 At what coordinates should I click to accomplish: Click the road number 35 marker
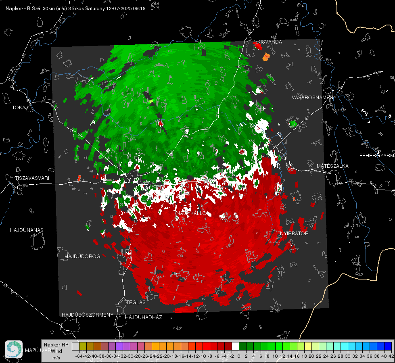pyautogui.click(x=5, y=286)
